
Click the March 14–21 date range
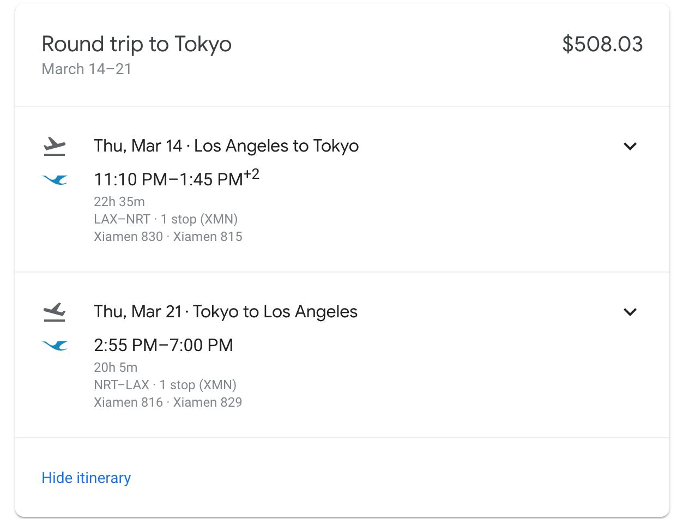[87, 69]
